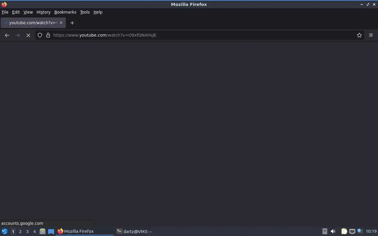Click the forward navigation arrow
Screen dimensions: 378x236
tap(18, 35)
